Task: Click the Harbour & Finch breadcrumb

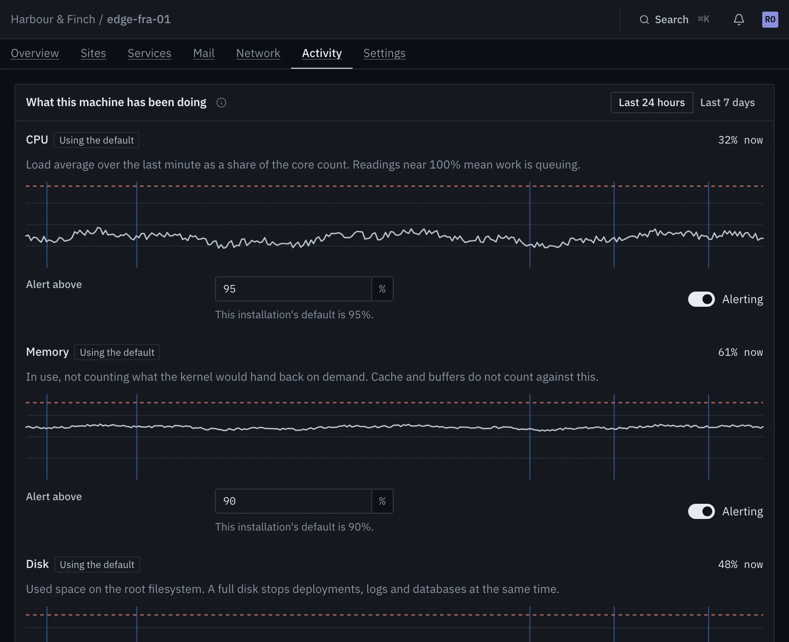Action: click(x=53, y=19)
